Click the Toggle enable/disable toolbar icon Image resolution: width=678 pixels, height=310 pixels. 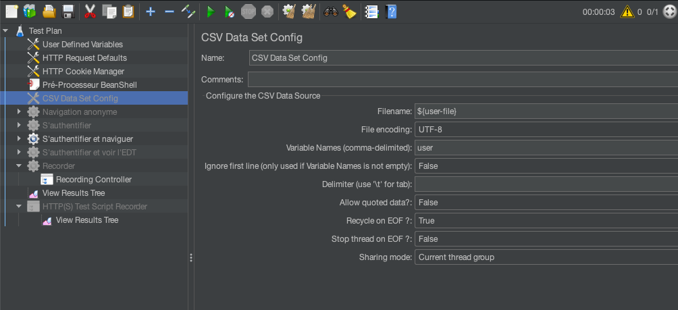click(188, 11)
